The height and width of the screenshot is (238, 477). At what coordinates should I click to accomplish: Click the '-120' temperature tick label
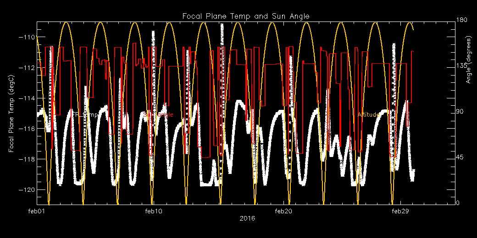pos(27,190)
